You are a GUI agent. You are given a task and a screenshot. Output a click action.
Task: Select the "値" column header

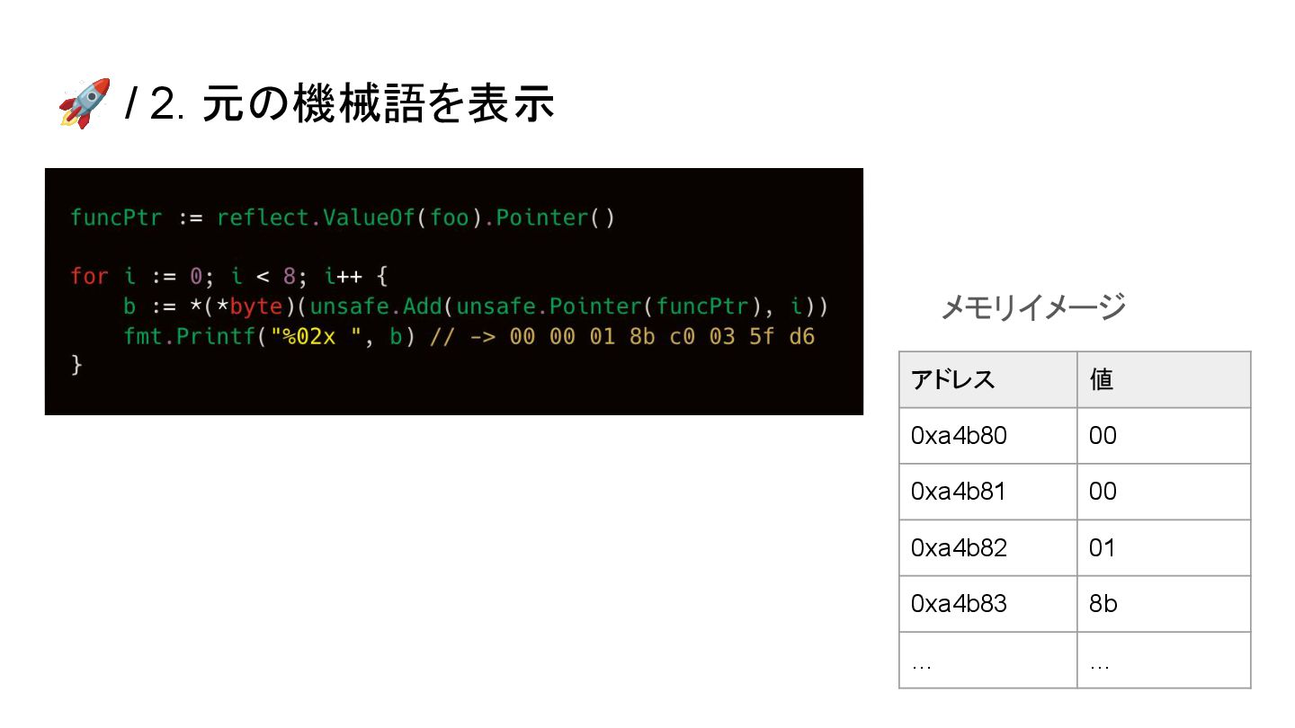pos(1164,380)
